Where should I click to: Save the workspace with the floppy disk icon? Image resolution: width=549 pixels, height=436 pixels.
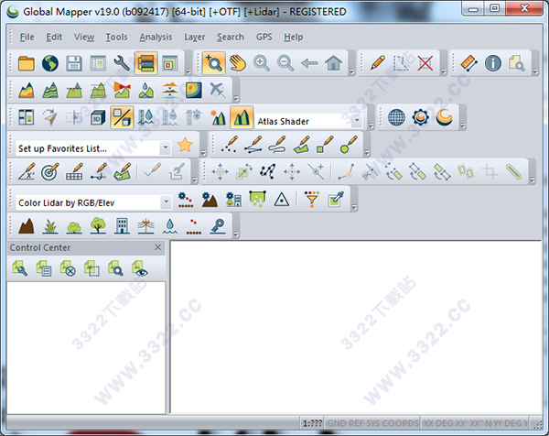coord(74,63)
